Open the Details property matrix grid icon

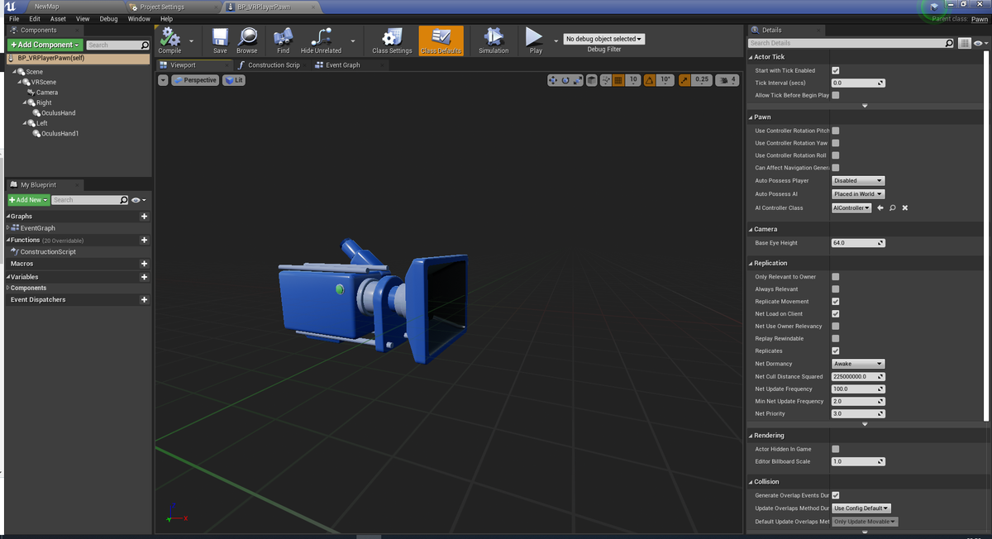965,43
